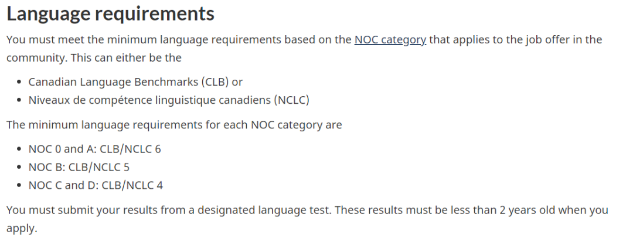Click the NOC B list item text
This screenshot has height=238, width=633.
[79, 167]
